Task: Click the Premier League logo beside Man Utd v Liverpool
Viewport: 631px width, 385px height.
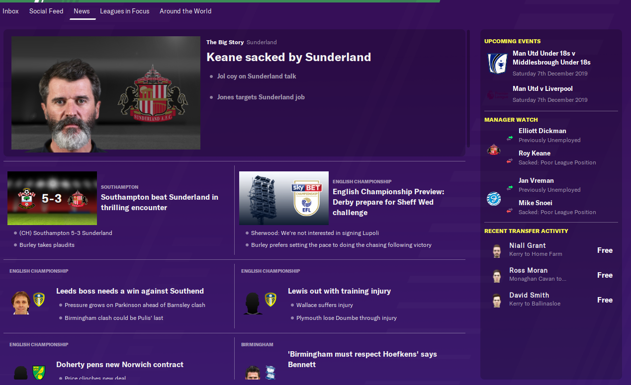Action: [x=497, y=94]
